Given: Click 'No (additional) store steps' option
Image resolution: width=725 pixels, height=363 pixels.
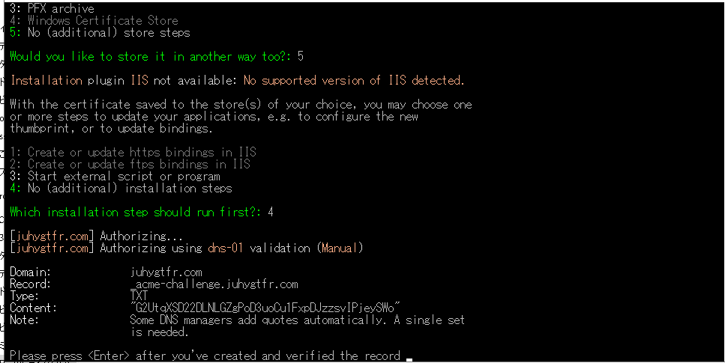Looking at the screenshot, I should [109, 33].
